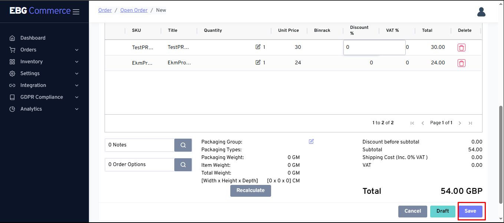Click the Discount % input field
Screen dimensions: 504x223
374,47
